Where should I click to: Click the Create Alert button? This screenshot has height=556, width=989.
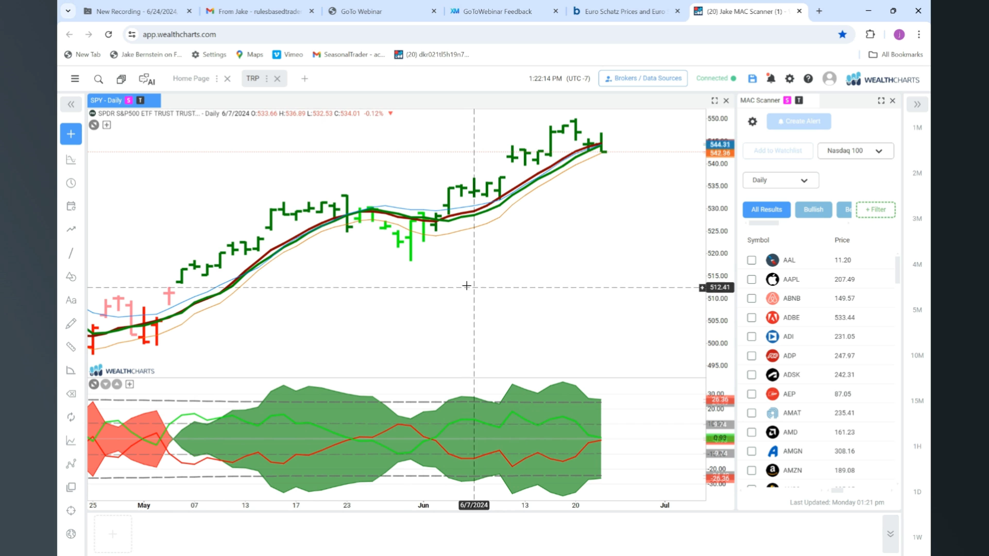click(799, 121)
